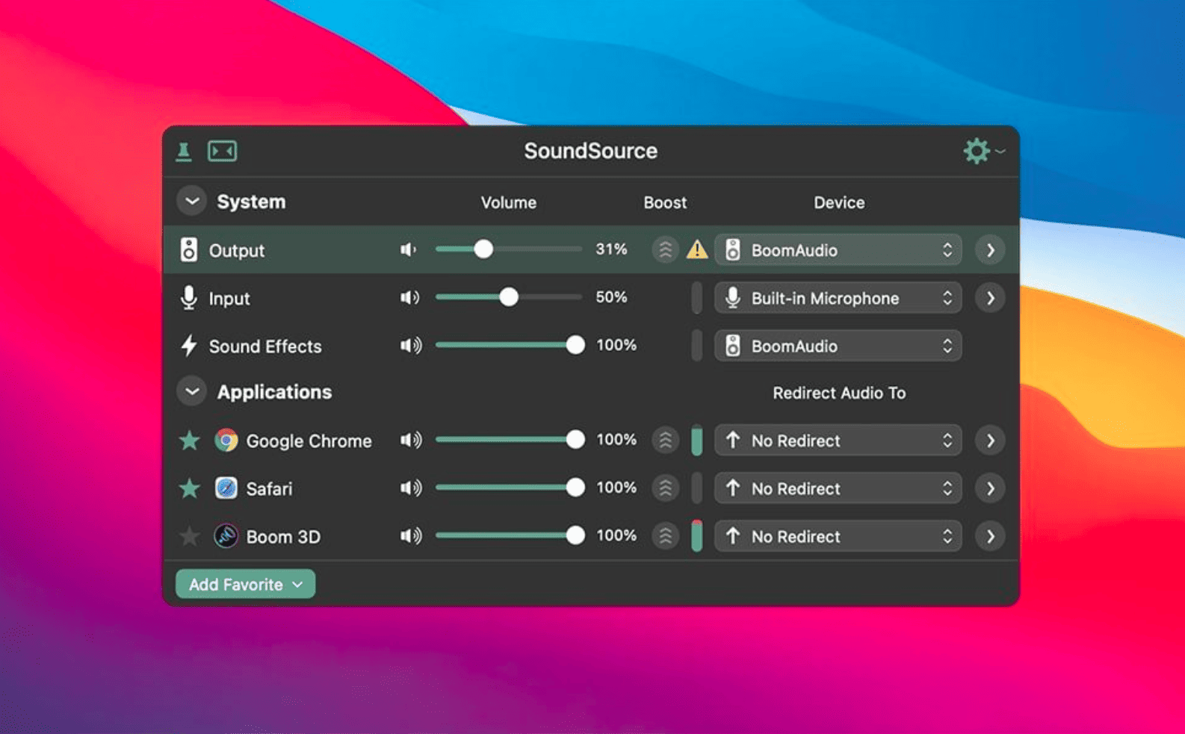The image size is (1185, 734).
Task: Click the Google Chrome app icon
Action: pyautogui.click(x=226, y=441)
